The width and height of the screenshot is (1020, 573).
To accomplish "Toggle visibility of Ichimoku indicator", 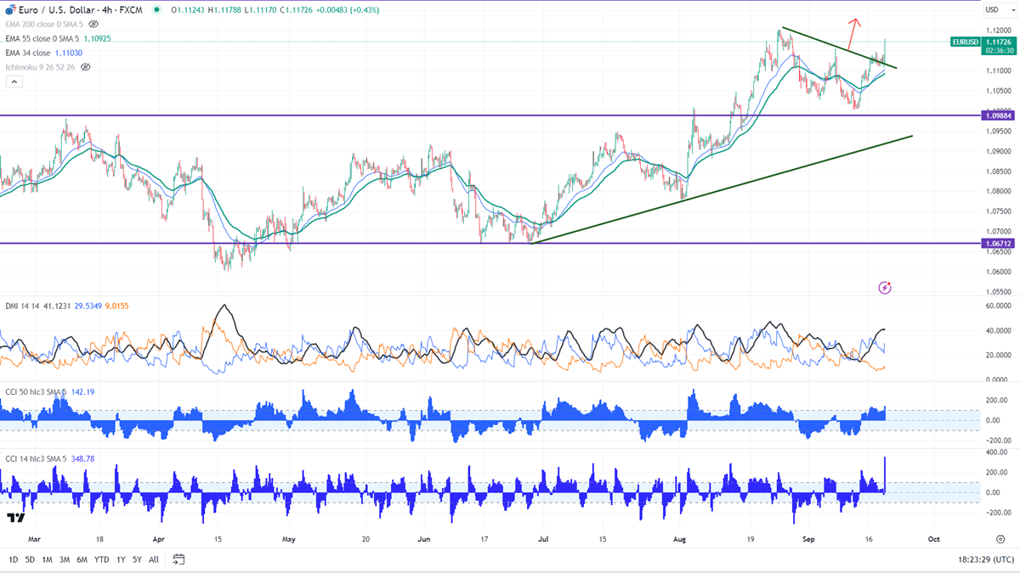I will coord(85,67).
